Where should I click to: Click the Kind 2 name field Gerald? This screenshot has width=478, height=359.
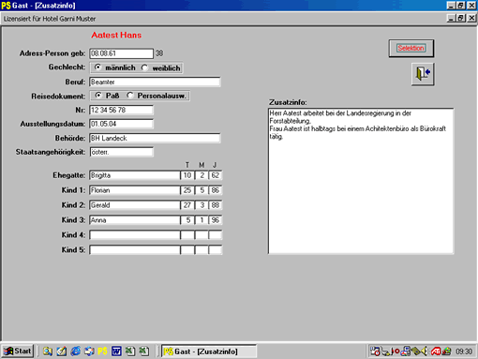[x=135, y=205]
